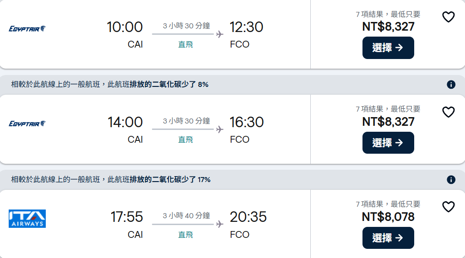The width and height of the screenshot is (465, 258).
Task: Select the ITA Airways 17:55 flight
Action: coord(388,238)
